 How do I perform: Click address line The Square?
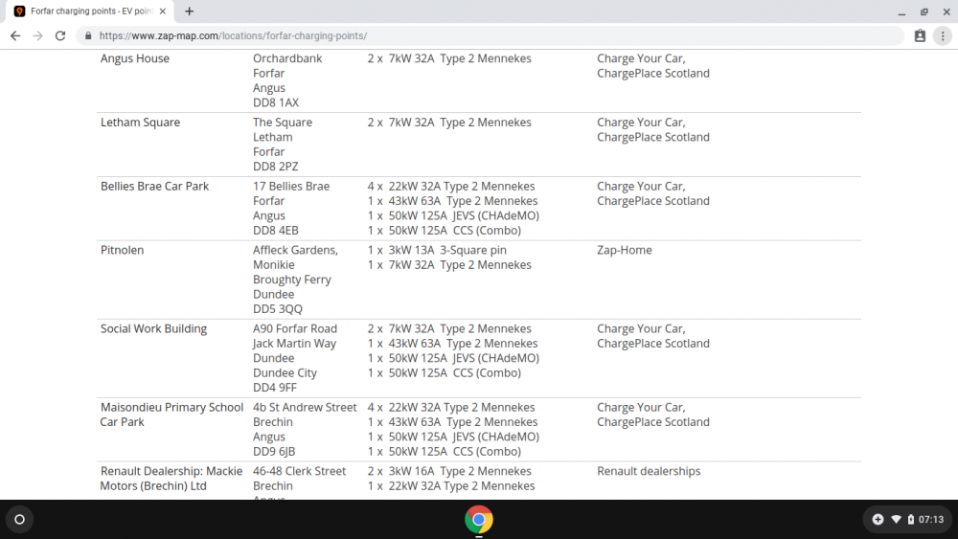coord(283,123)
